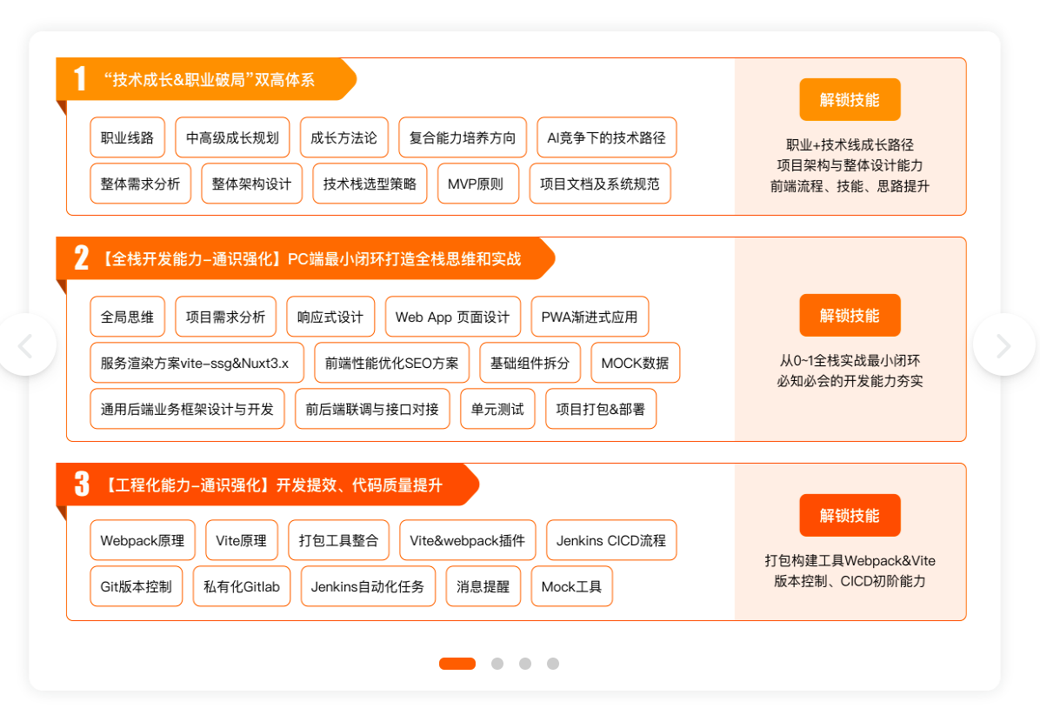The image size is (1040, 715).
Task: Click the left carousel arrow
Action: coord(26,345)
